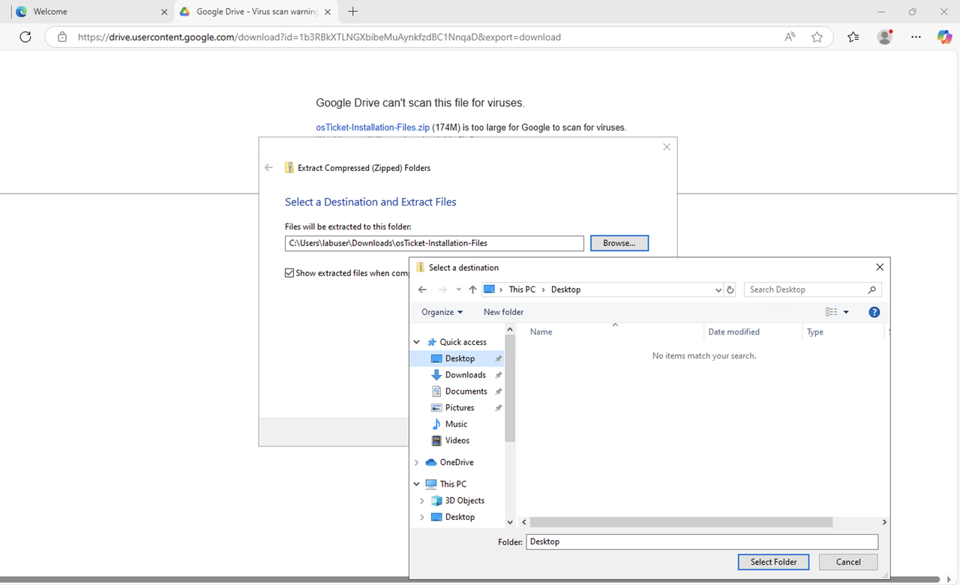Toggle Show extracted files when complete checkbox
Image resolution: width=960 pixels, height=585 pixels.
pyautogui.click(x=289, y=273)
